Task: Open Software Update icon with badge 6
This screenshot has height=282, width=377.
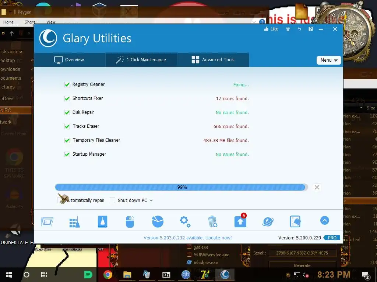Action: click(x=240, y=221)
